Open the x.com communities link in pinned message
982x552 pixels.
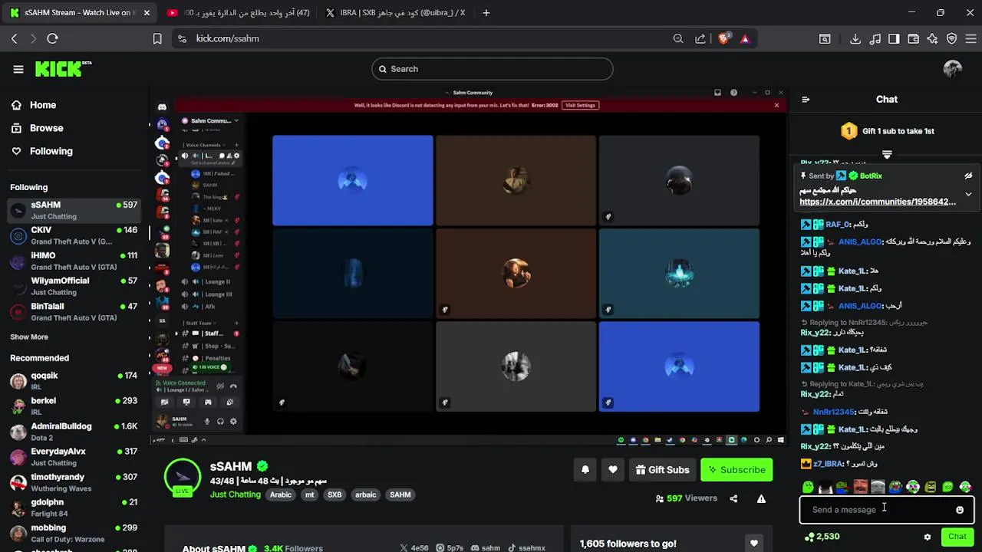tap(878, 202)
